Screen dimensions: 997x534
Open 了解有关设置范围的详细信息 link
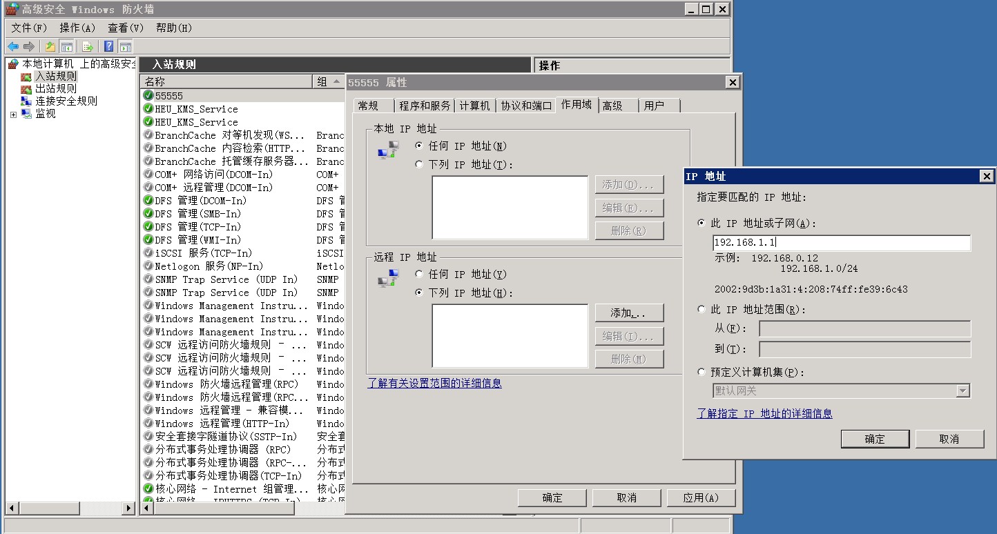pyautogui.click(x=434, y=383)
